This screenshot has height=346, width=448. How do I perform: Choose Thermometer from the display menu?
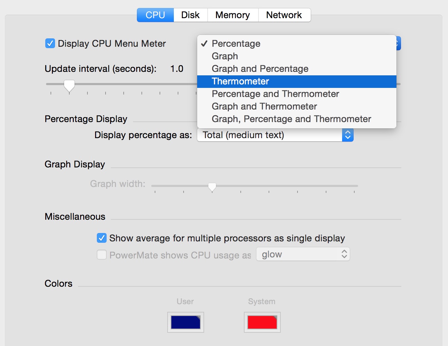(240, 81)
